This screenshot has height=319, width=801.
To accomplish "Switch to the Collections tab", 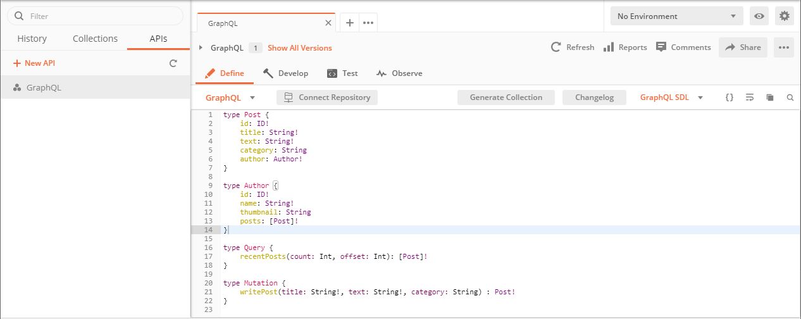I will (95, 39).
